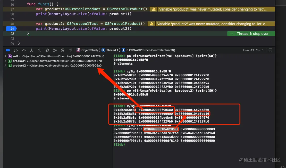The height and width of the screenshot is (168, 286).
Task: Click console row starting 0x600000f906b0
Action: 164,133
